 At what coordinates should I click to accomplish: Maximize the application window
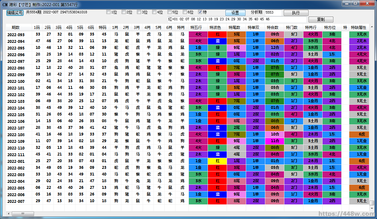(355, 3)
